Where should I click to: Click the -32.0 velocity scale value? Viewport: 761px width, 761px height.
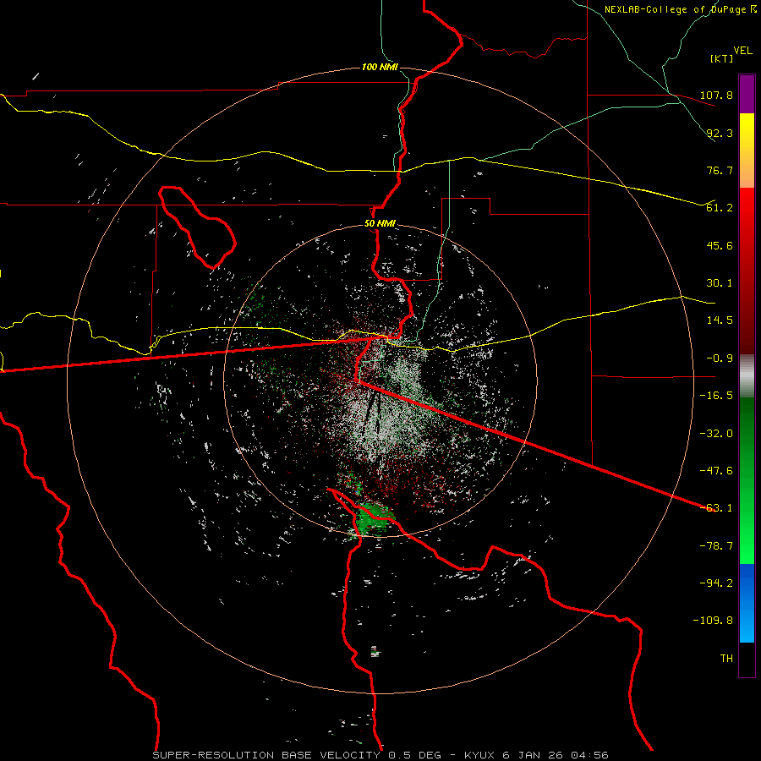click(716, 433)
